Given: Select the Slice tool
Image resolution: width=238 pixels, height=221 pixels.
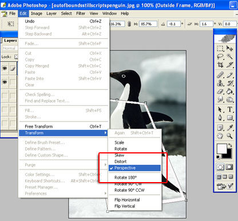Looking at the screenshot, I should (229, 65).
